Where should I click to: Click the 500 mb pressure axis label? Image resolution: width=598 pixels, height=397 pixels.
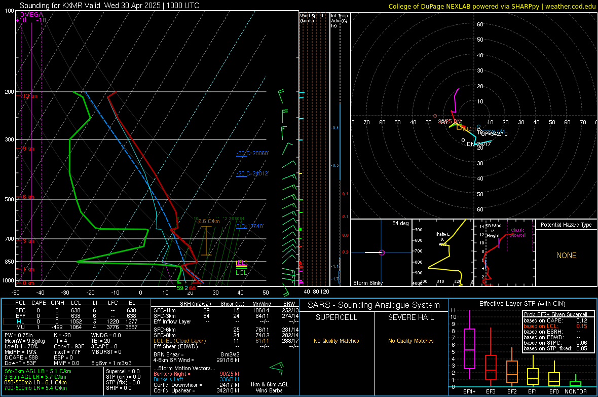tap(9, 199)
